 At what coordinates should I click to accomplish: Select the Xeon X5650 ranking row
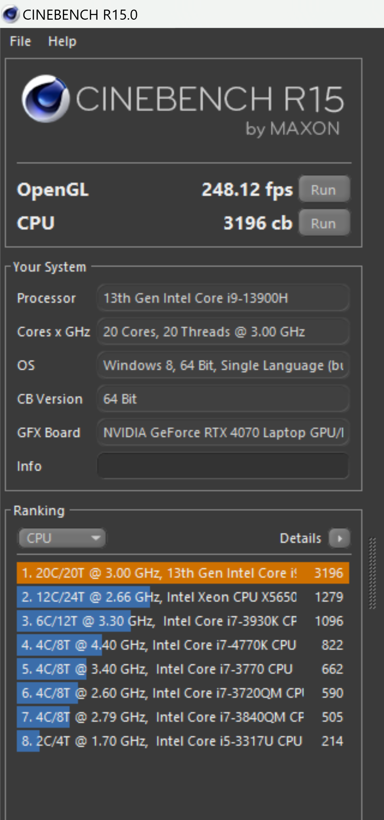point(183,597)
